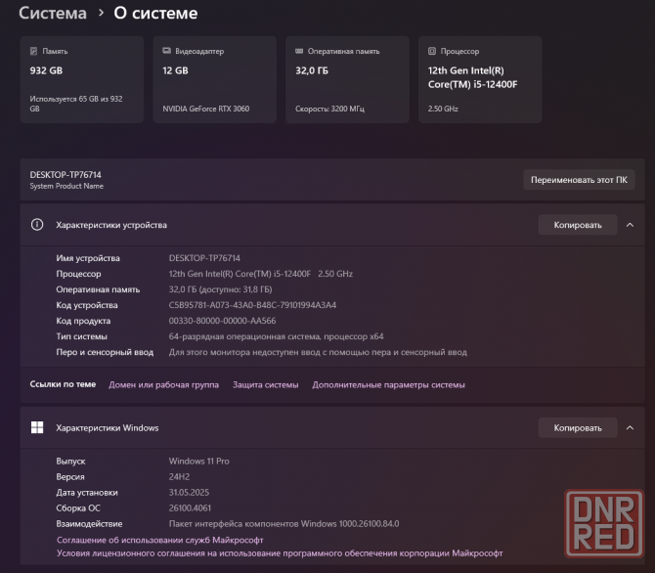Open the Условия лицензионного соглашения link
Viewport: 655px width, 573px height.
280,553
